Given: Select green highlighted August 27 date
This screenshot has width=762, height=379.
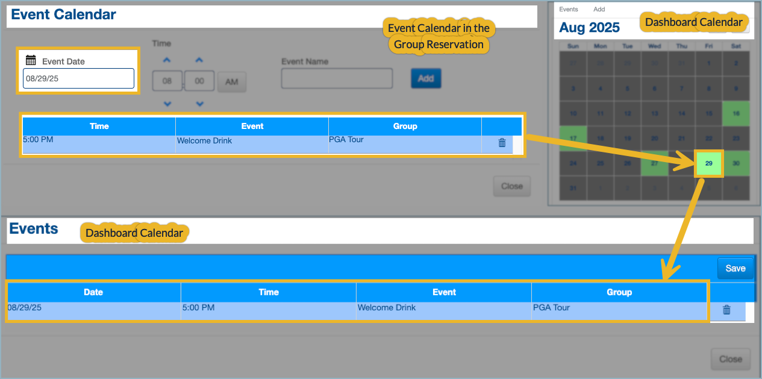Looking at the screenshot, I should pyautogui.click(x=654, y=163).
